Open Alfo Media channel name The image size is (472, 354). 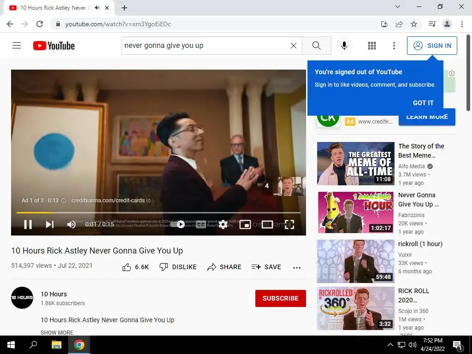411,166
